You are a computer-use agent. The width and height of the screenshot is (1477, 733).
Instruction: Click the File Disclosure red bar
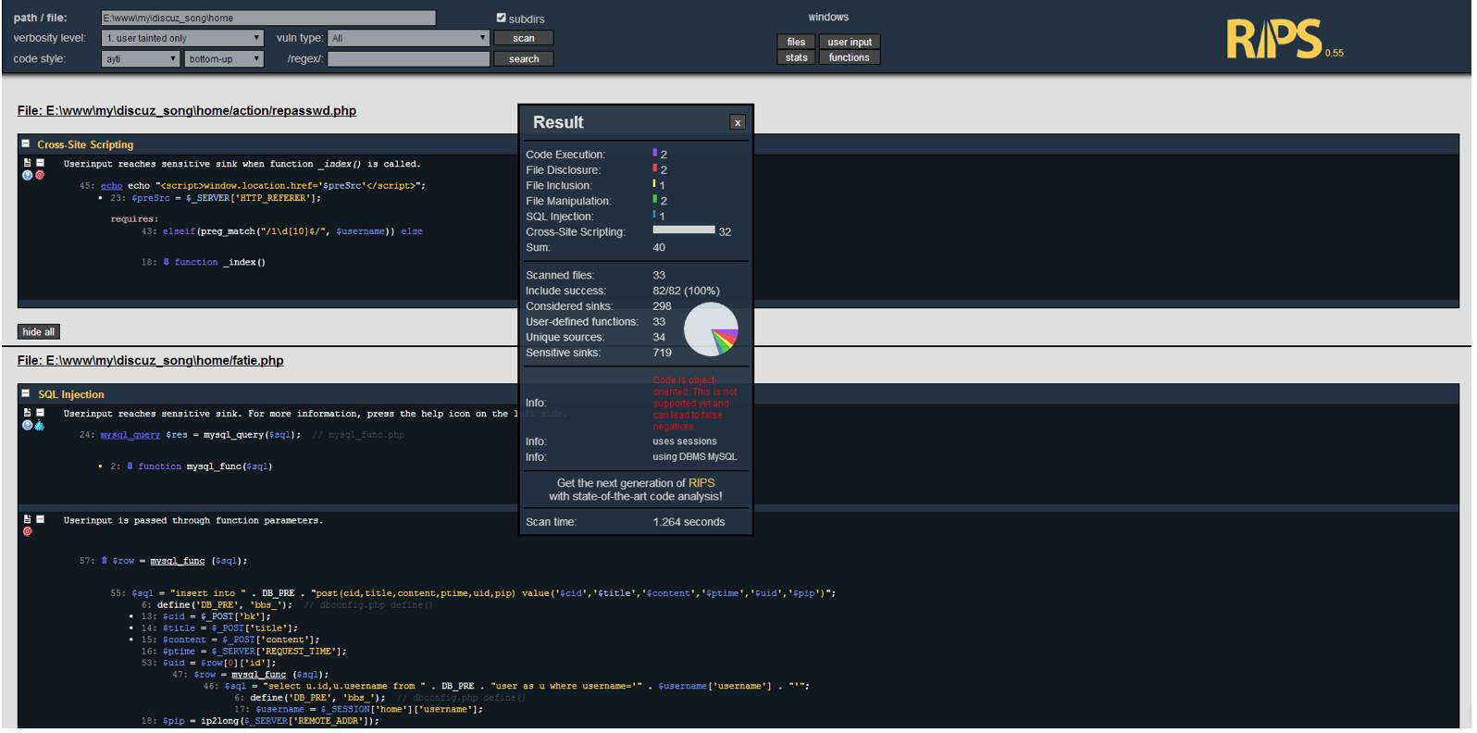tap(655, 169)
